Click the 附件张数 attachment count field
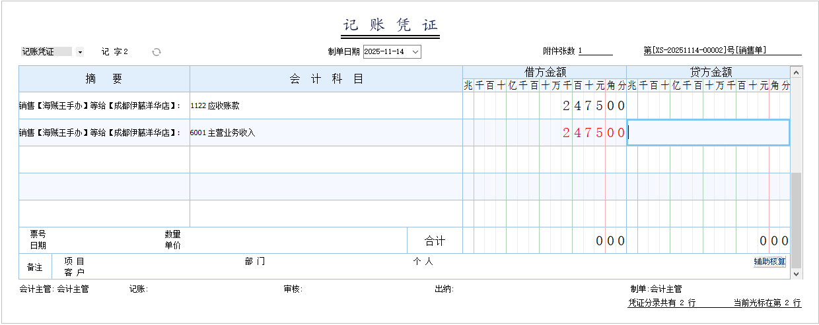The image size is (819, 325). [x=595, y=51]
